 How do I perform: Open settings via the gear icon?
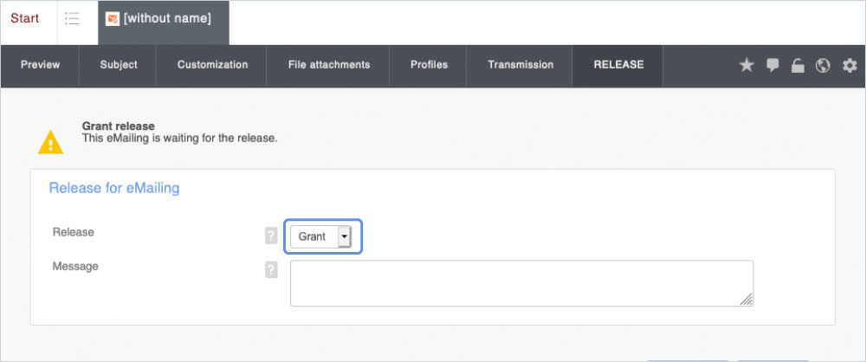pyautogui.click(x=850, y=66)
